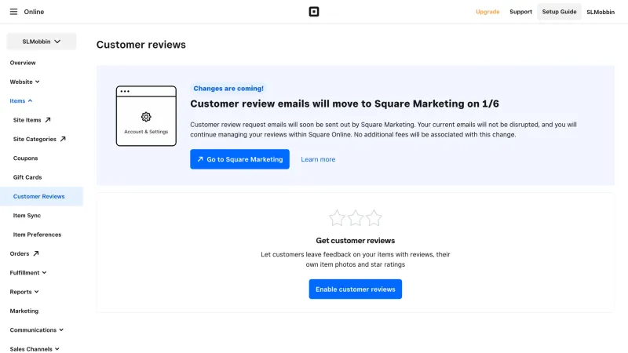
Task: Open Marketing in the sidebar
Action: tap(24, 311)
